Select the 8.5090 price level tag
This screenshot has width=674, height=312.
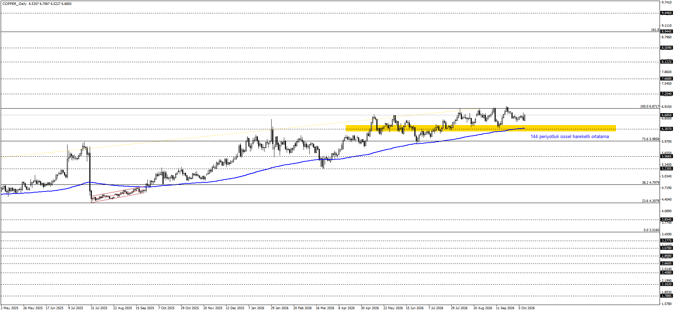coord(667,48)
